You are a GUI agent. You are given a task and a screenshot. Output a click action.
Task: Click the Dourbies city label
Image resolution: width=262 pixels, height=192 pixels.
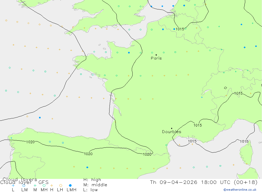[172, 132]
